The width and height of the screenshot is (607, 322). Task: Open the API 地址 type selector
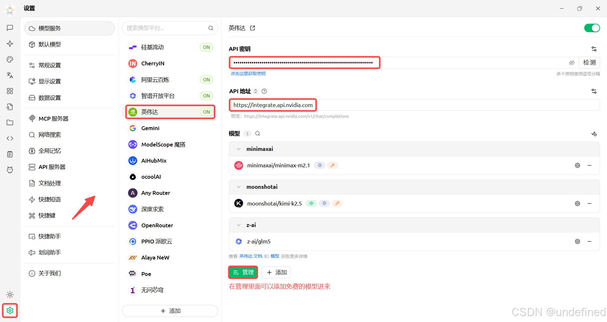click(x=255, y=91)
